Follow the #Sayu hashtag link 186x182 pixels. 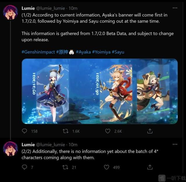pyautogui.click(x=118, y=52)
